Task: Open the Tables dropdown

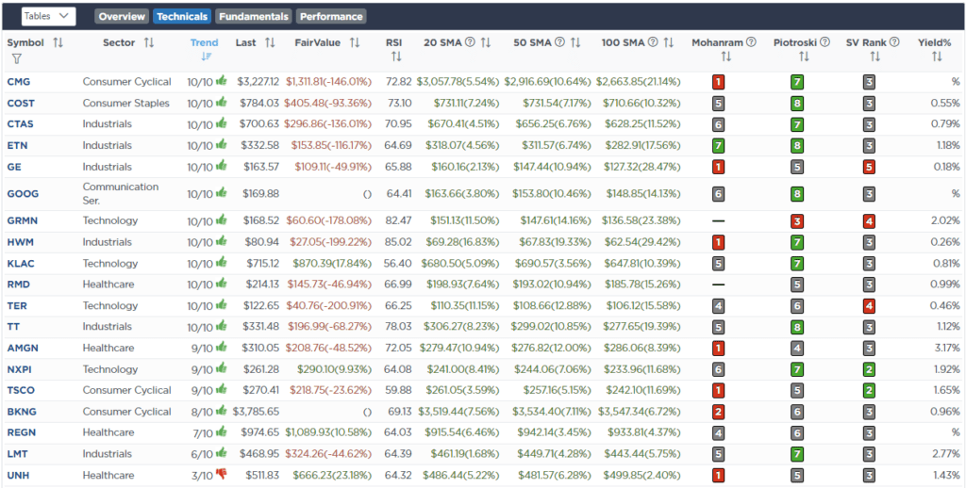Action: click(49, 17)
